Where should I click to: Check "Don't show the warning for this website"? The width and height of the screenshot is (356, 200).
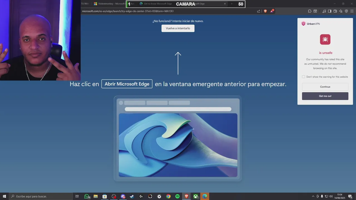tap(303, 77)
